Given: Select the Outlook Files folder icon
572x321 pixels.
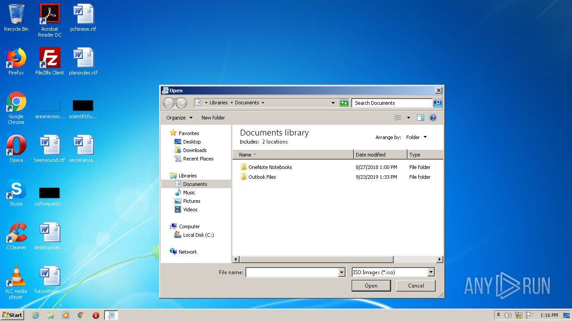Looking at the screenshot, I should pyautogui.click(x=244, y=177).
